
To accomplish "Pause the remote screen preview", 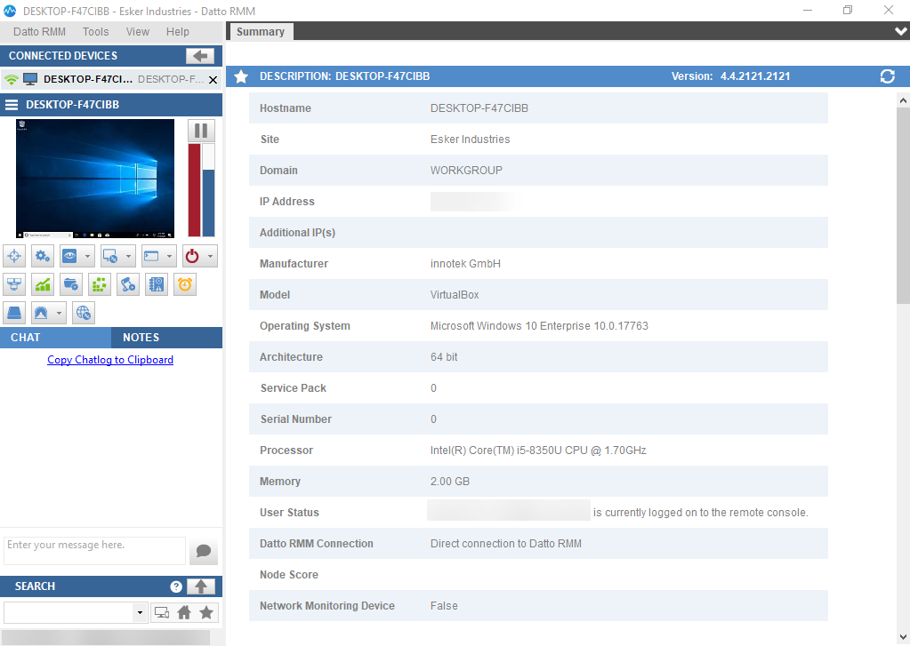I will click(201, 131).
